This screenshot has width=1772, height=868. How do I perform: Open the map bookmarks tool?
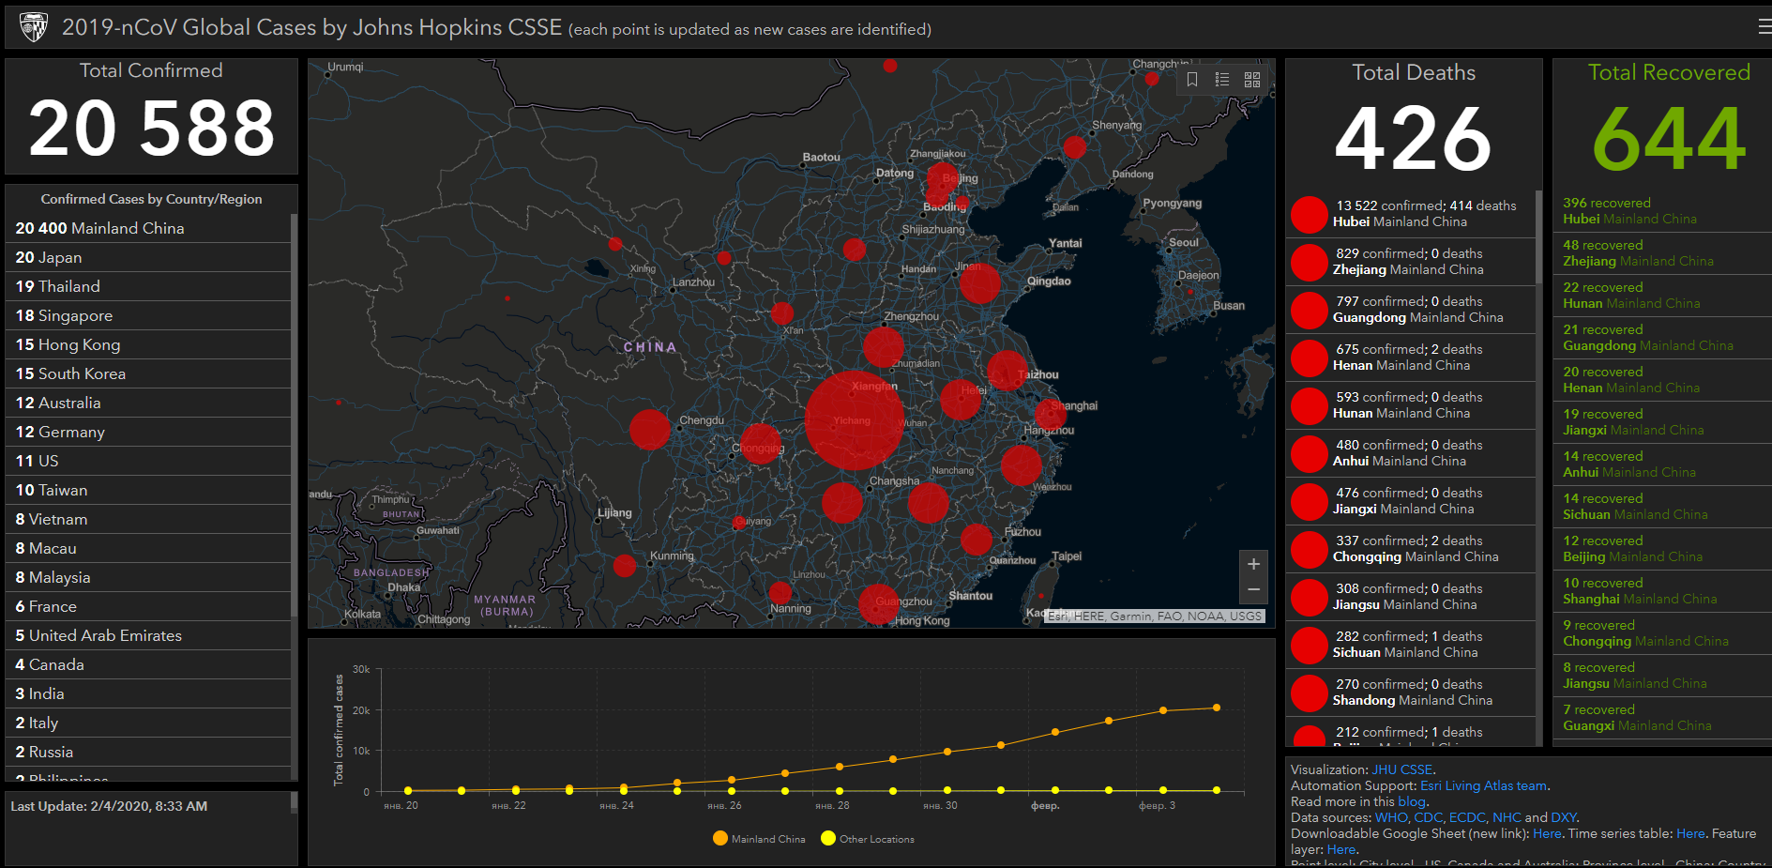point(1192,80)
